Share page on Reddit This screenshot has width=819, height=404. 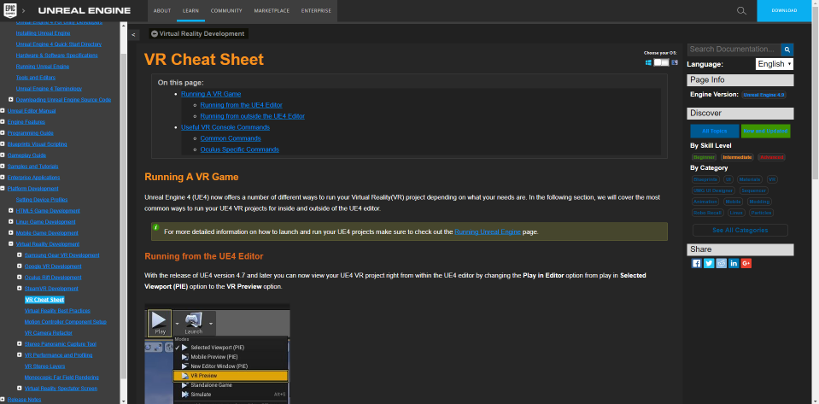point(722,263)
